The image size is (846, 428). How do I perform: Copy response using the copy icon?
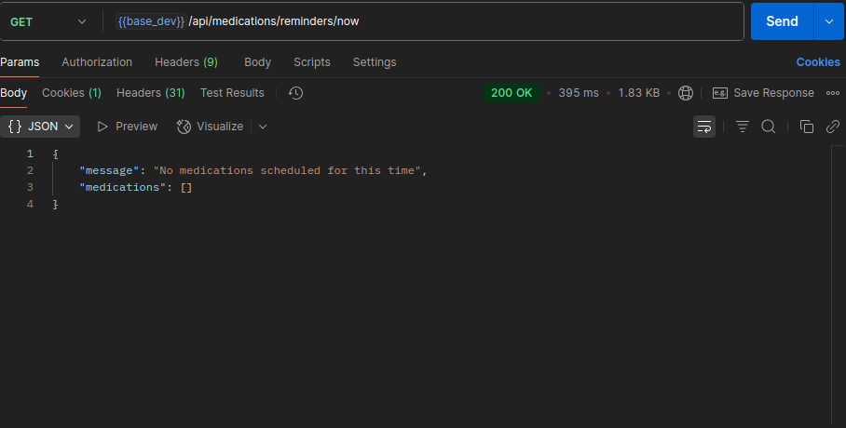point(807,127)
